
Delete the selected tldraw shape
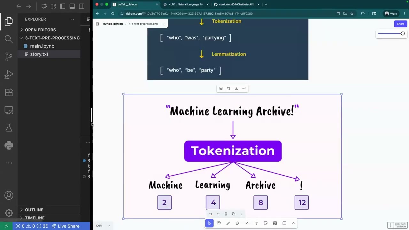pyautogui.click(x=226, y=214)
